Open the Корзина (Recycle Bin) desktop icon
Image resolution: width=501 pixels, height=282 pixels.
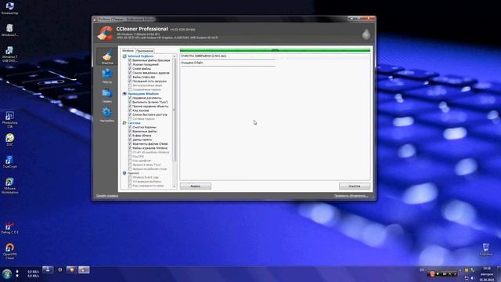coord(485,249)
